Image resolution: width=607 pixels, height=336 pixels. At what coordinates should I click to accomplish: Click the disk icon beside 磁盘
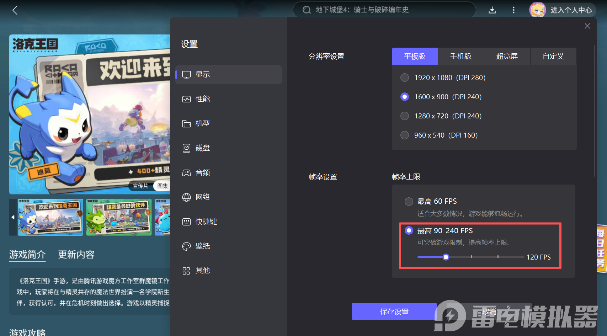coord(187,148)
